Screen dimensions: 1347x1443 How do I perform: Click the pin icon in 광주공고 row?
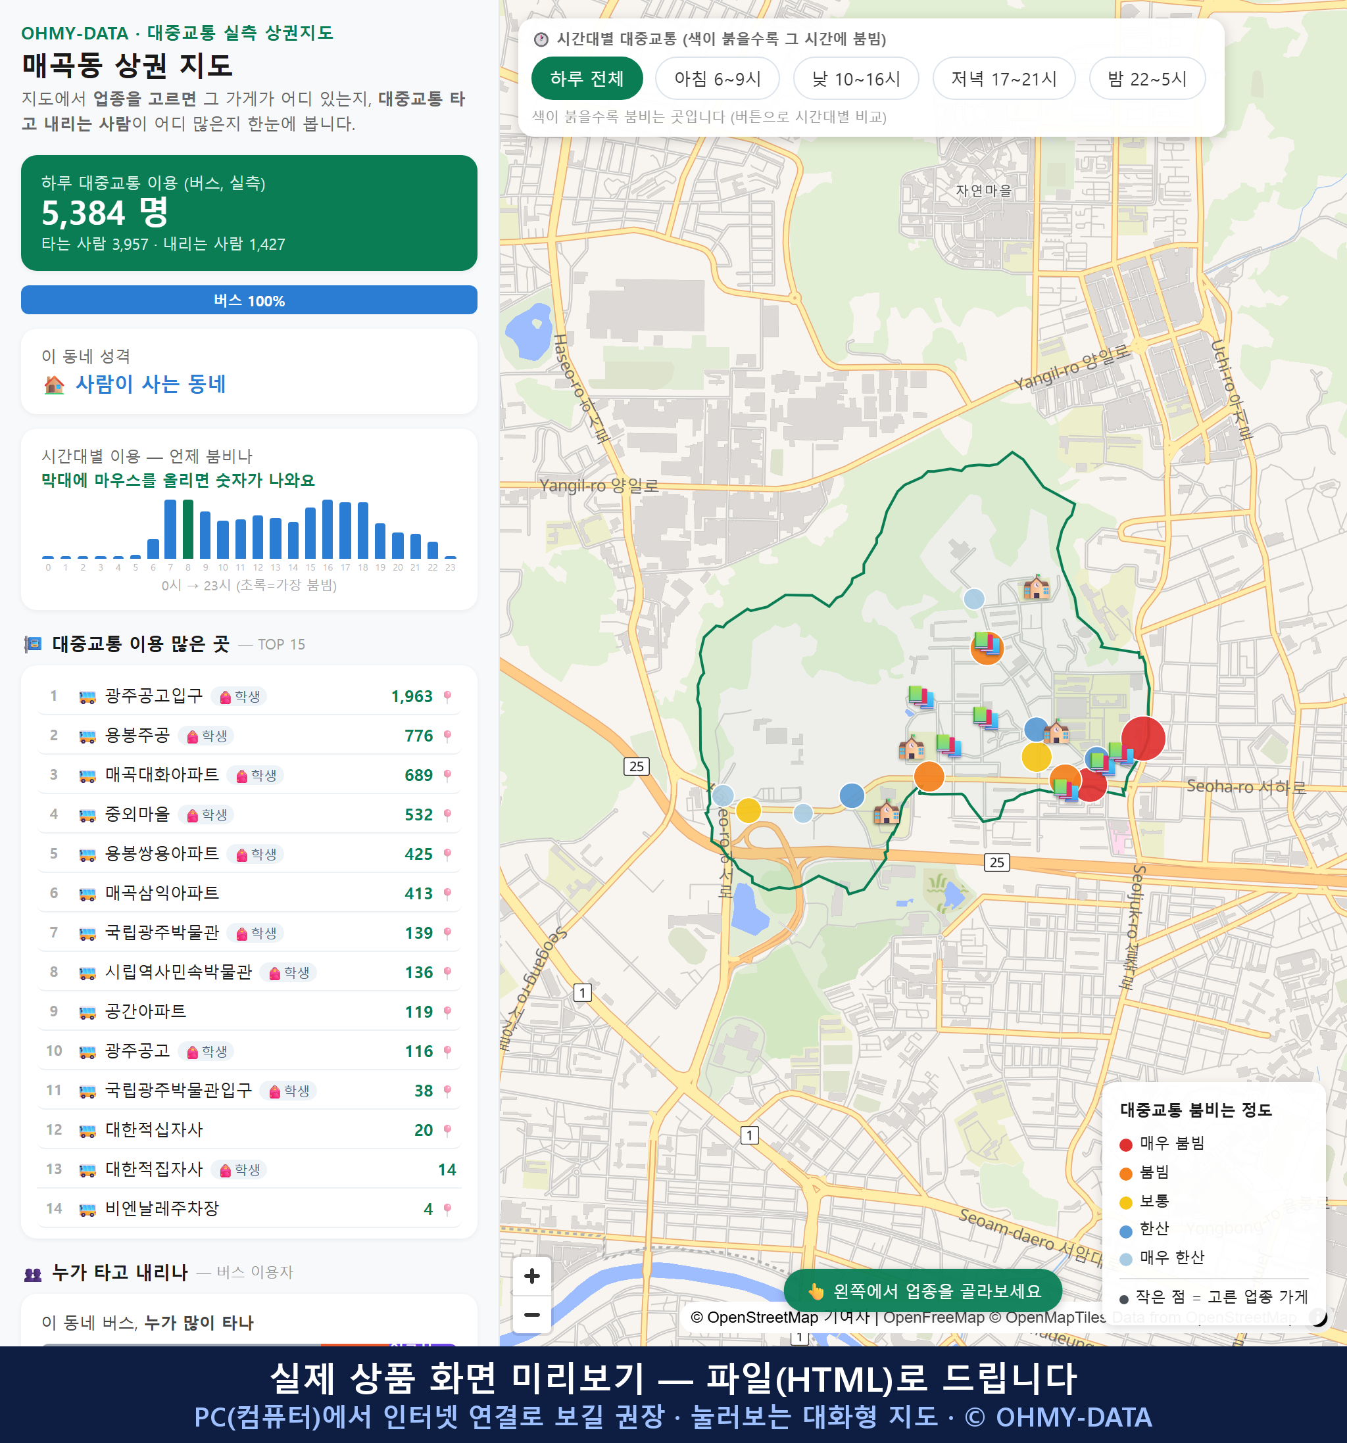[447, 1052]
